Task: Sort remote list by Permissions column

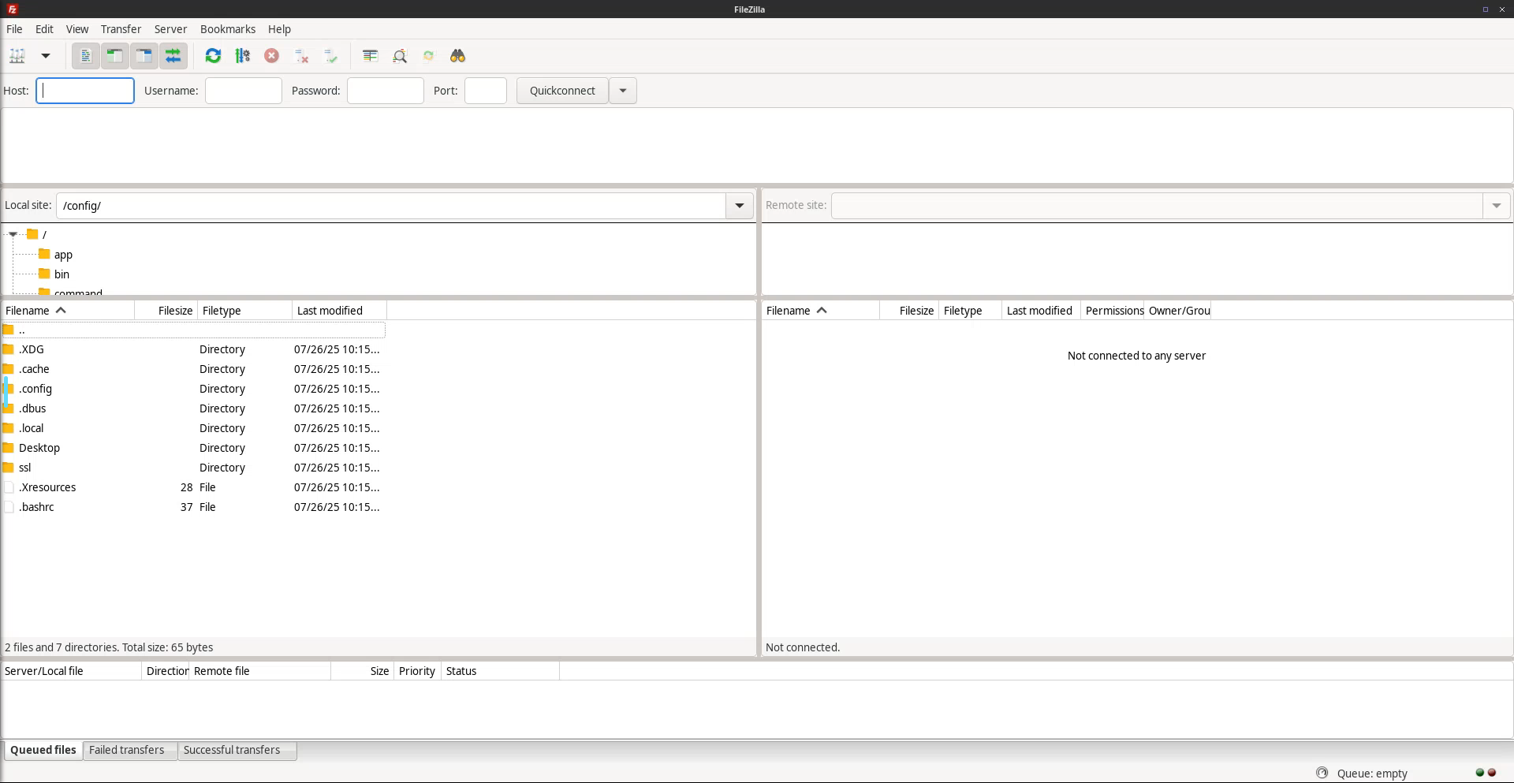Action: (1113, 311)
